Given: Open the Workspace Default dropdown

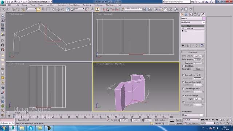Looking at the screenshot, I should click(x=40, y=2).
